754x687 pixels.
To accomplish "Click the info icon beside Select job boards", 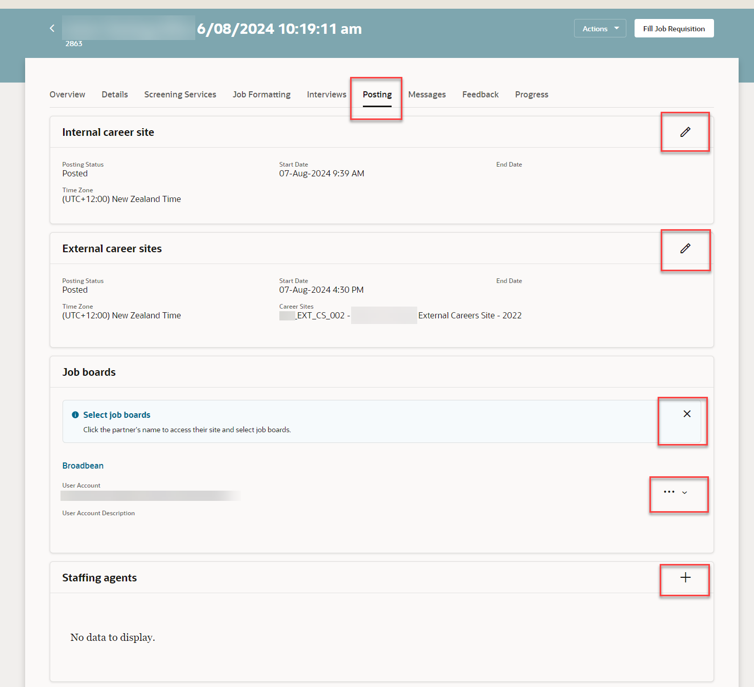I will (x=75, y=414).
